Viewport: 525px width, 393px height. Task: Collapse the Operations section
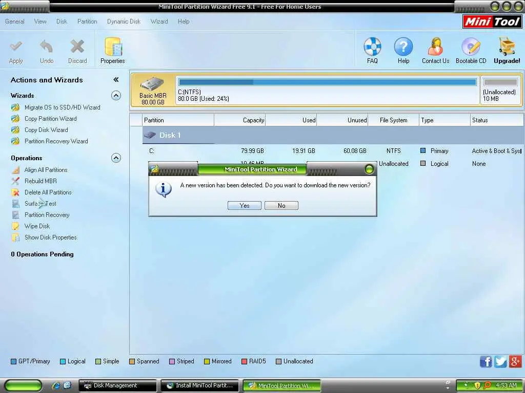pos(116,158)
